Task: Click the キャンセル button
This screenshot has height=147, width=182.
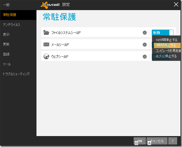Action: point(157,141)
